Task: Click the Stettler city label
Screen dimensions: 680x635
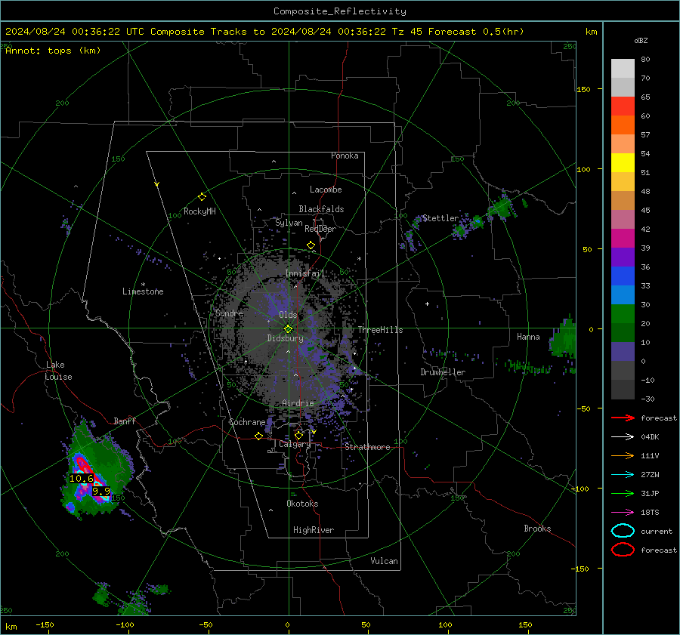Action: 440,218
